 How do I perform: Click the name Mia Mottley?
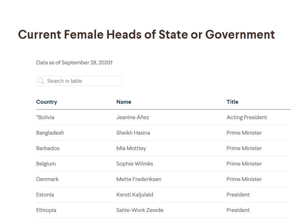point(131,148)
